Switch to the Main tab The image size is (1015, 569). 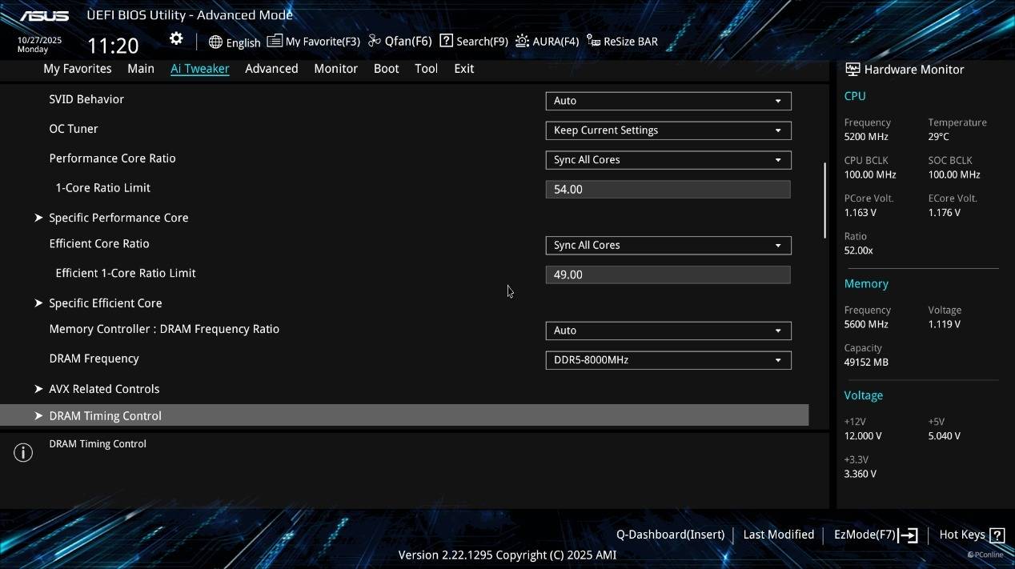[x=141, y=69]
